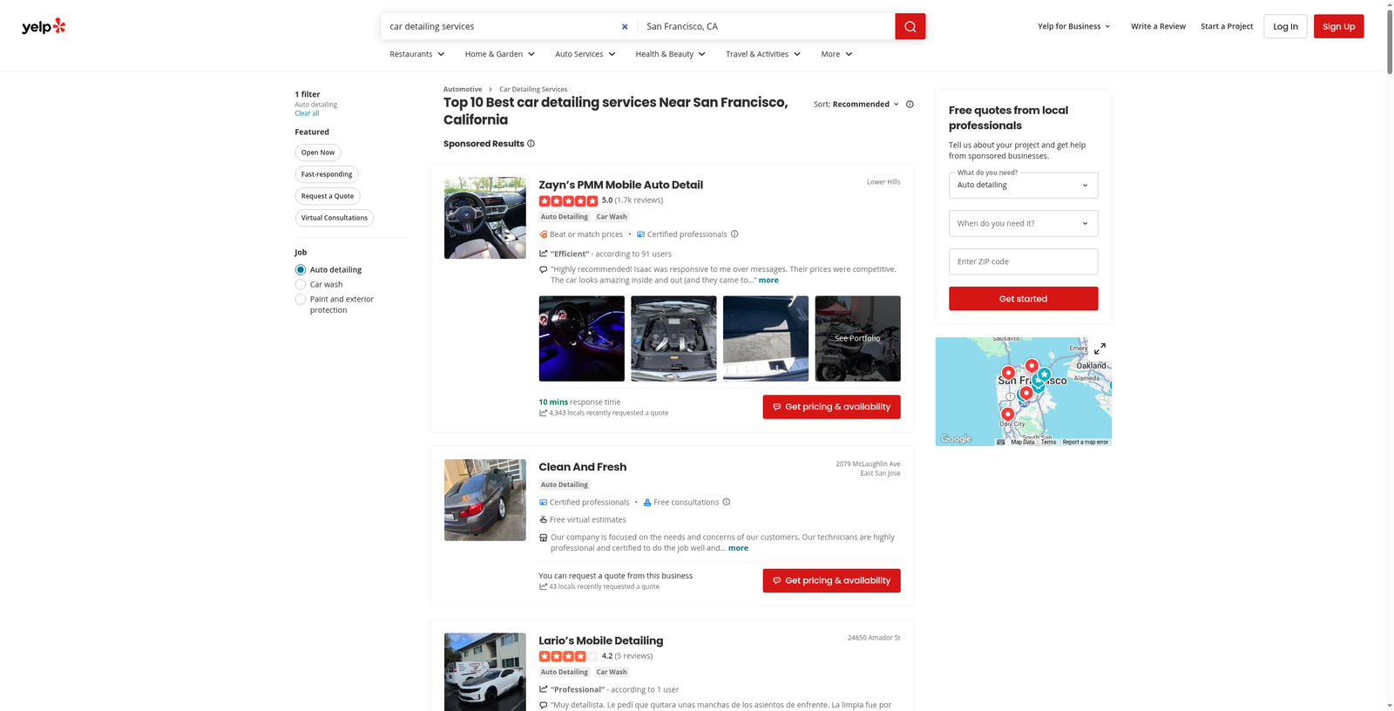Click the Get started button
Image resolution: width=1394 pixels, height=711 pixels.
pyautogui.click(x=1023, y=299)
